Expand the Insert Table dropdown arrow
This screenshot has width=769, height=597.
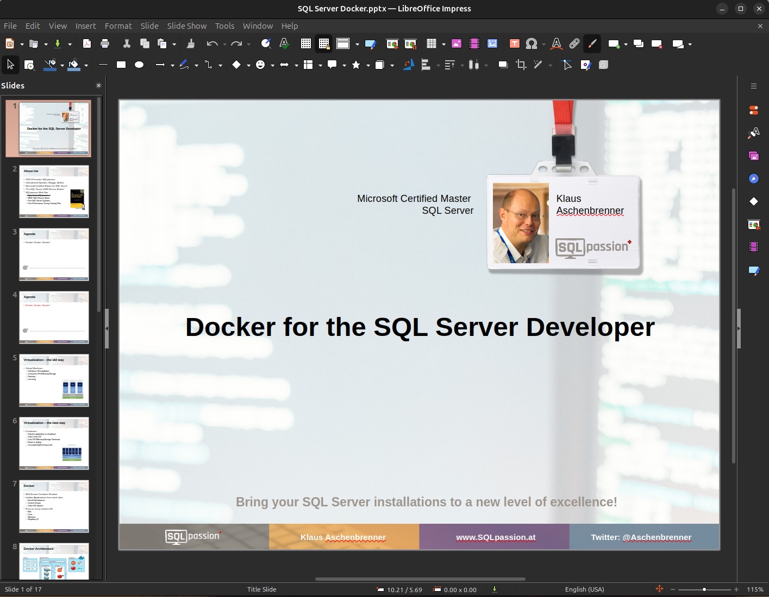(443, 44)
